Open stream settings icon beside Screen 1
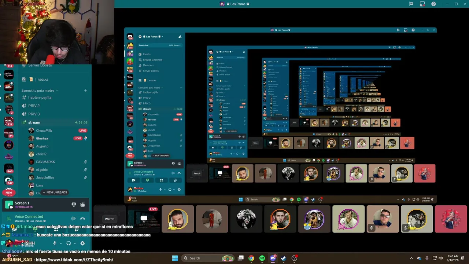The height and width of the screenshot is (264, 469). pyautogui.click(x=82, y=205)
